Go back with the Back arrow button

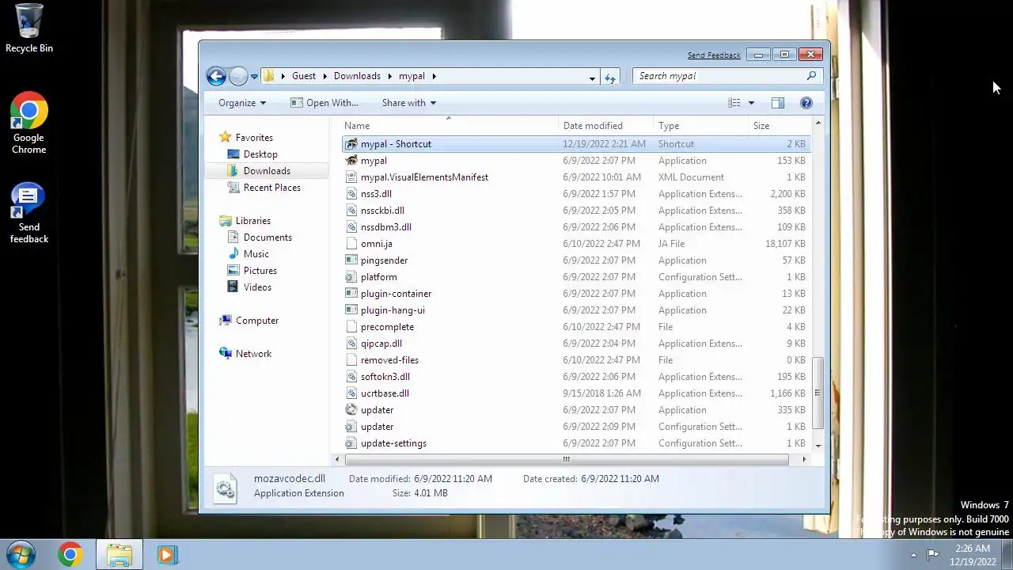(216, 76)
